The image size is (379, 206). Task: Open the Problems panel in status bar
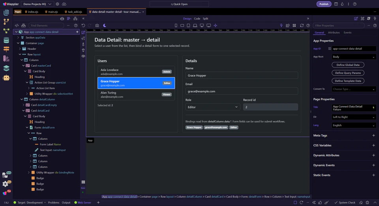tap(53, 202)
